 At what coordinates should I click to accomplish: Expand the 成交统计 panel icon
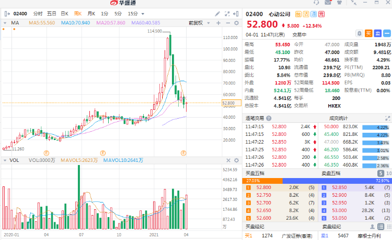click(387, 118)
